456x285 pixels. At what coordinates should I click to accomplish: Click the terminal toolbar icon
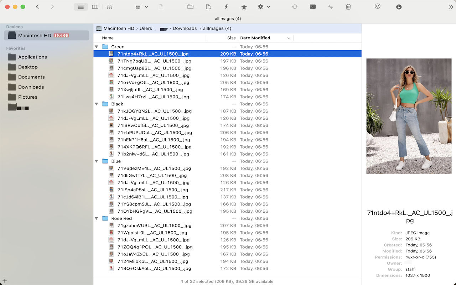coord(312,6)
